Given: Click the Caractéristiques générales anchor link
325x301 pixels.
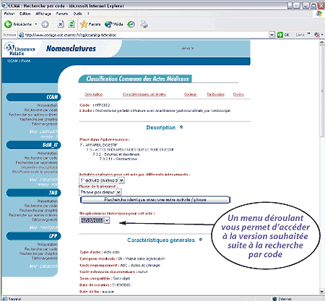Looking at the screenshot, I should pos(144,95).
